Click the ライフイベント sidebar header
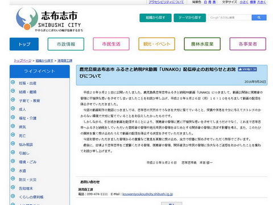 click(x=40, y=71)
